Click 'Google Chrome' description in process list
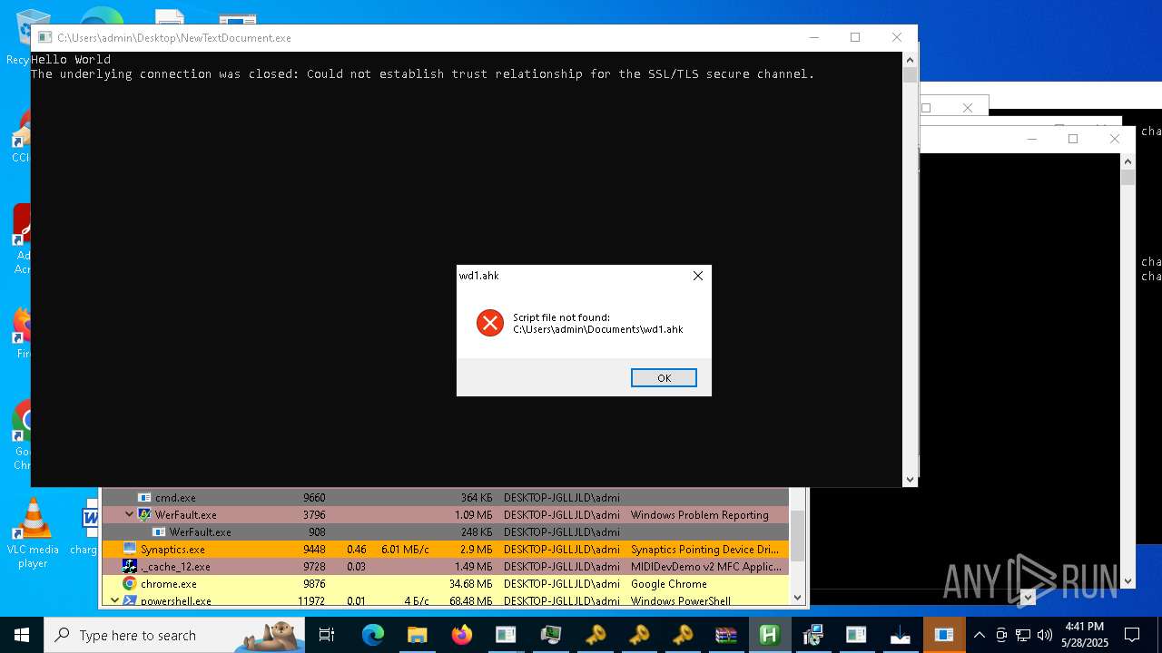Viewport: 1162px width, 653px height. [x=669, y=584]
